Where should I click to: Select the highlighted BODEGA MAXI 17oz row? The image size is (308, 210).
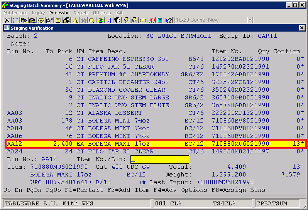(155, 144)
